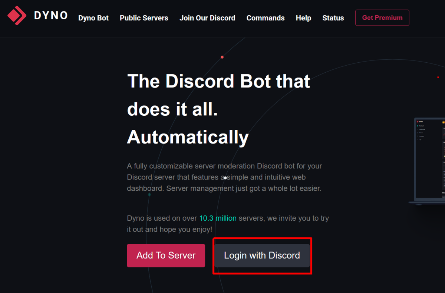Click the word Automatically in the headline
The height and width of the screenshot is (293, 445).
(x=188, y=138)
